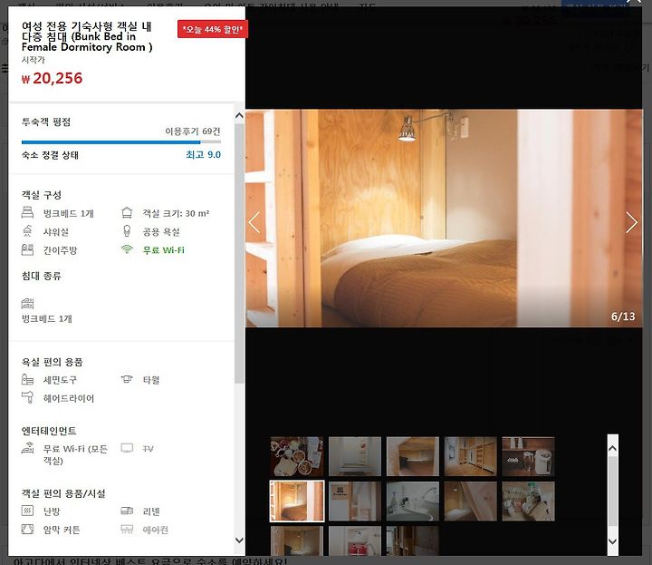Click the TV icon

pyautogui.click(x=127, y=448)
